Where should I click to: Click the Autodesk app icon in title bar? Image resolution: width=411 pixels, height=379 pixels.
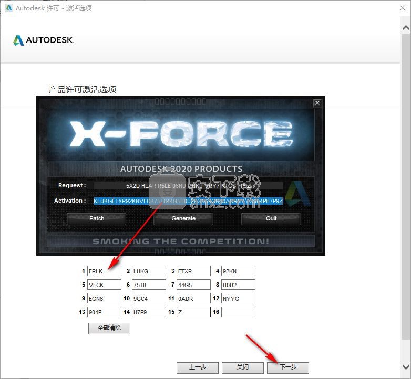pos(8,8)
